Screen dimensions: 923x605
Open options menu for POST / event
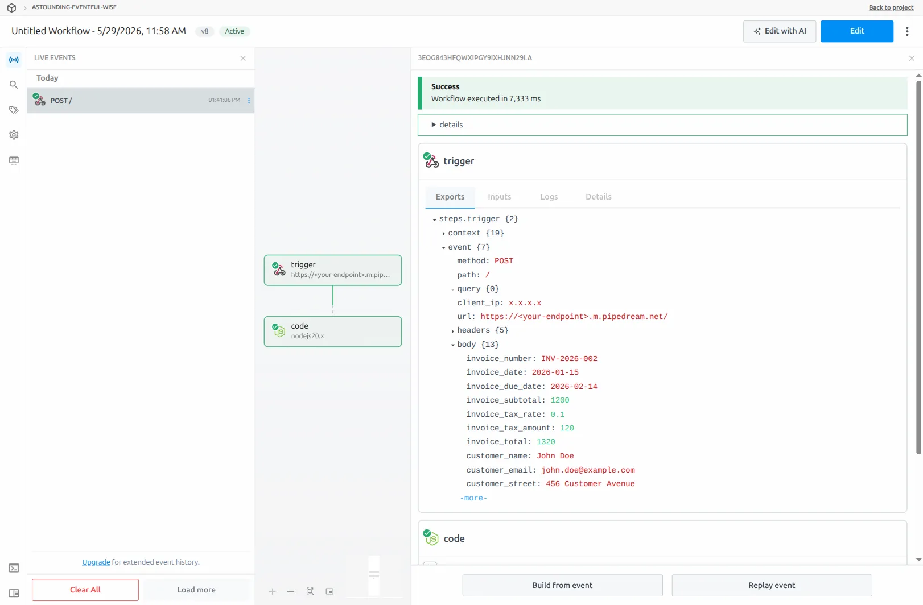(249, 101)
